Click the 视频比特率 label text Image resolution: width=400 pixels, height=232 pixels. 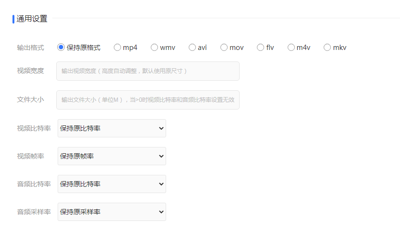(x=34, y=128)
